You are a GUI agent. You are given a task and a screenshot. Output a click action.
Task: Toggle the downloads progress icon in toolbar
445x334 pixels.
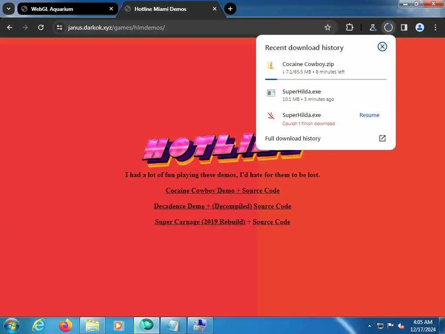click(x=388, y=27)
